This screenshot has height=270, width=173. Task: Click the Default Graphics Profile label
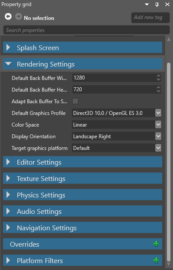click(x=38, y=113)
